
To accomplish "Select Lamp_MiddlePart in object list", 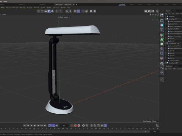I will point(175,46).
